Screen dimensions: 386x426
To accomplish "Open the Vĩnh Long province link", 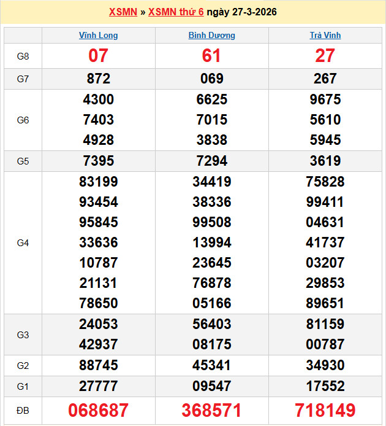I will [98, 36].
